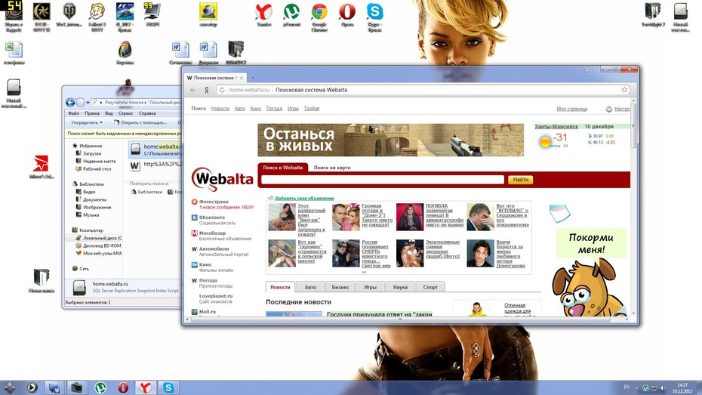Viewport: 702px width, 395px height.
Task: Open the Вид menu in Explorer
Action: 109,113
